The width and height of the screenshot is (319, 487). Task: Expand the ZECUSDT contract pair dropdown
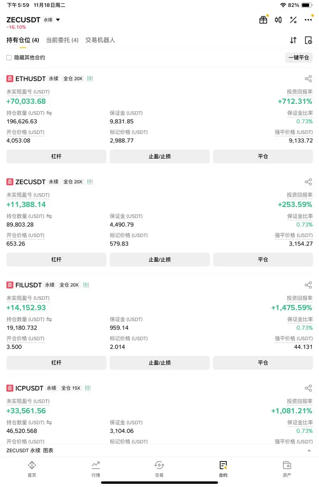point(58,19)
